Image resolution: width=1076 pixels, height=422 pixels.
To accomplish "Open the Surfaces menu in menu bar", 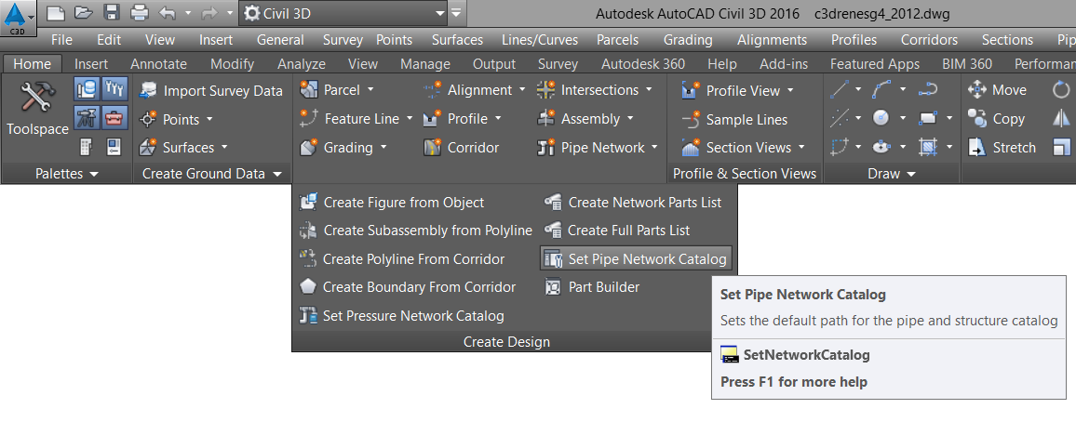I will [x=457, y=40].
